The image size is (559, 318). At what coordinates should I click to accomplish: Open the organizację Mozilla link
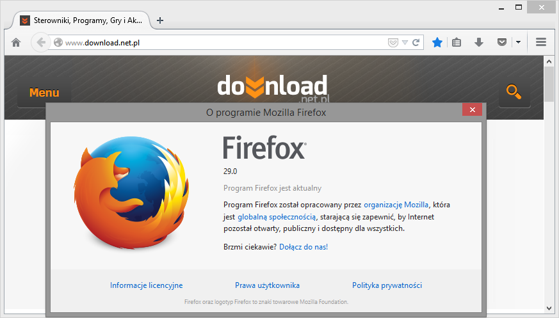point(396,205)
